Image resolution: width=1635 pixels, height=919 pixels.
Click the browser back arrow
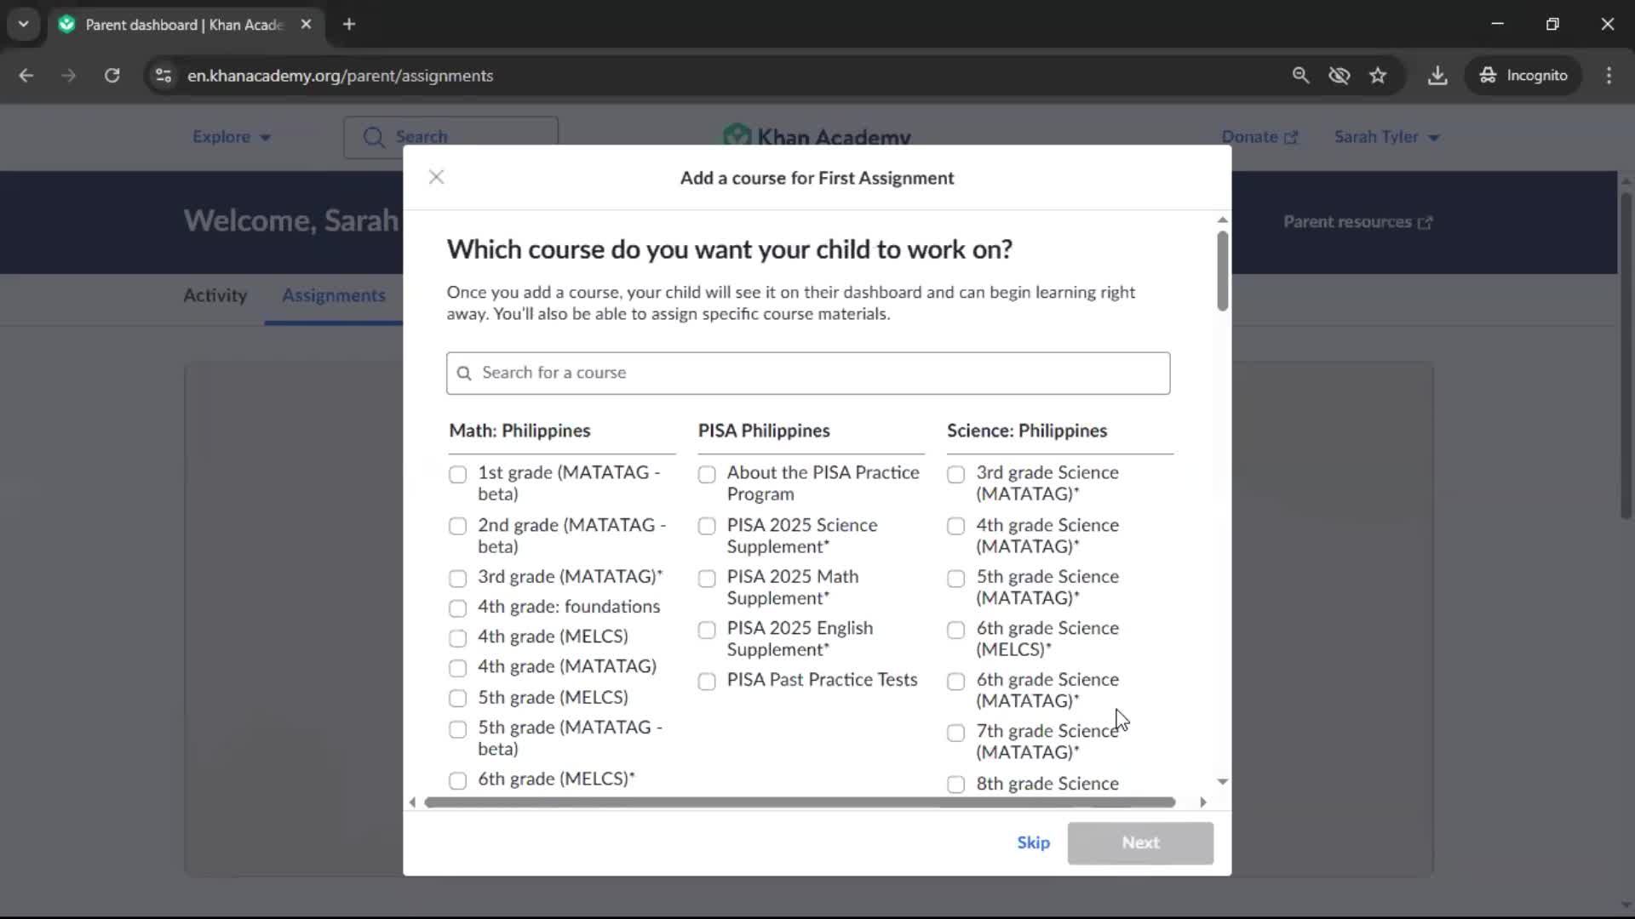pyautogui.click(x=26, y=76)
